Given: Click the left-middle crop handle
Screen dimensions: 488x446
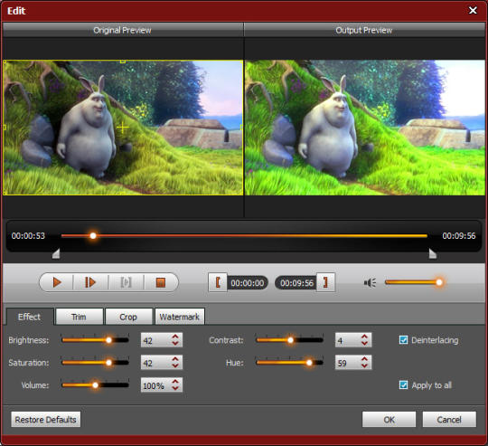Looking at the screenshot, I should point(5,128).
